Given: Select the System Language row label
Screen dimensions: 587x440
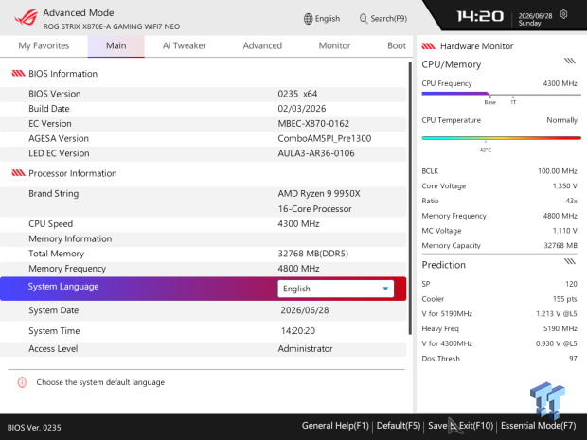Looking at the screenshot, I should [x=63, y=287].
